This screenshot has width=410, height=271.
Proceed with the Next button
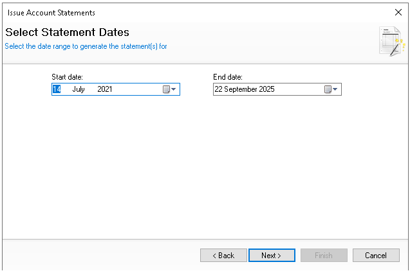click(272, 256)
